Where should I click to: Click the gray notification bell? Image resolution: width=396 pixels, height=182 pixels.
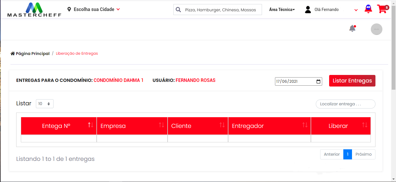352,29
